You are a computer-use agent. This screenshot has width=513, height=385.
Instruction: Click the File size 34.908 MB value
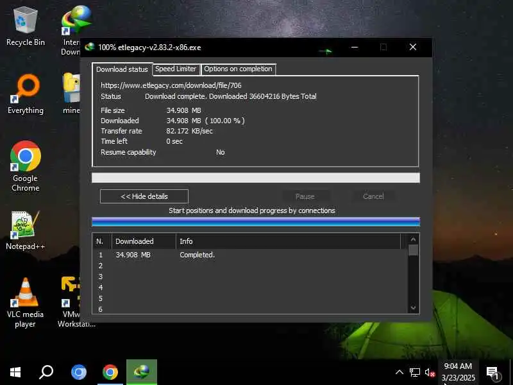click(183, 110)
